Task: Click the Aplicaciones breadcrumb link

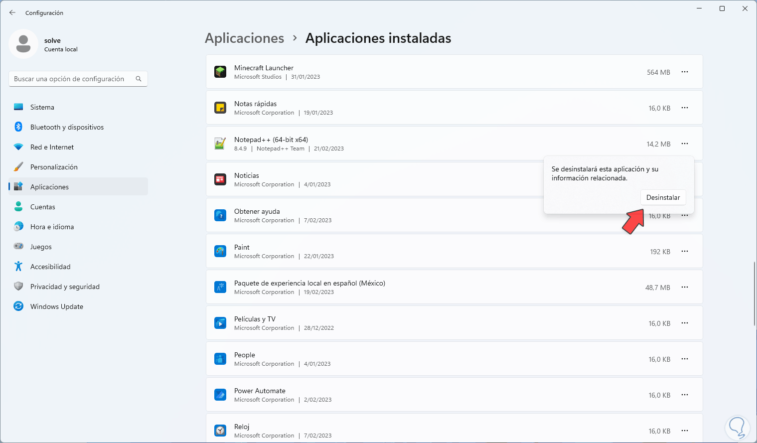Action: pos(245,38)
